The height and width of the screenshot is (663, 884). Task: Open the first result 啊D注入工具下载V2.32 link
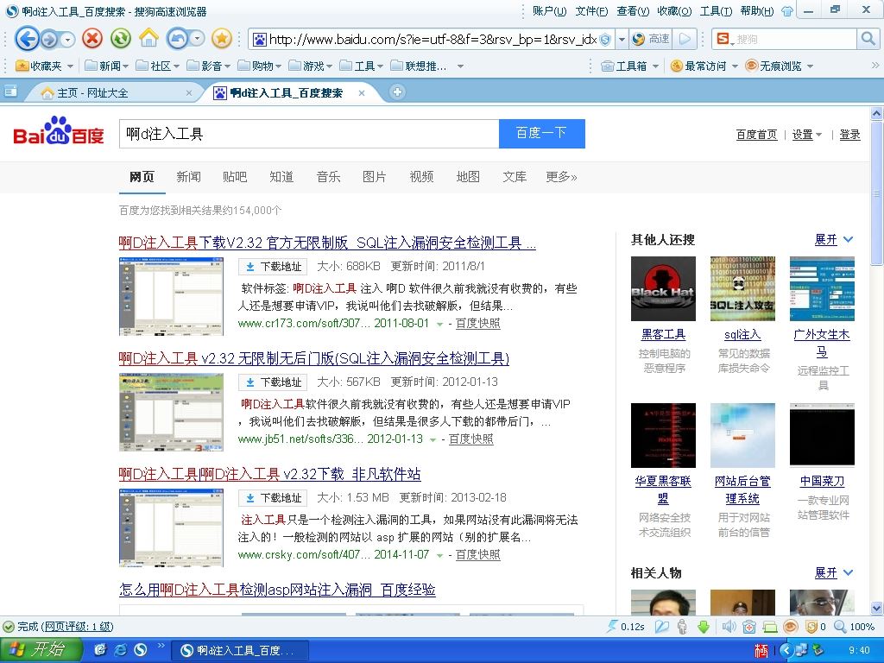pos(327,243)
